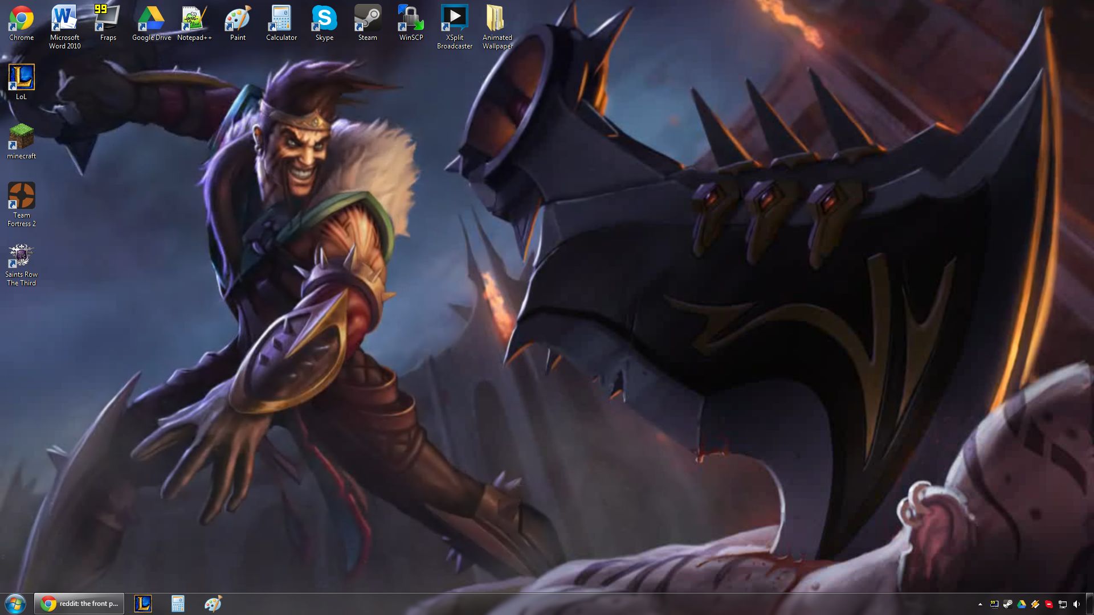Click the Winamp lightning tray icon

tap(1035, 604)
